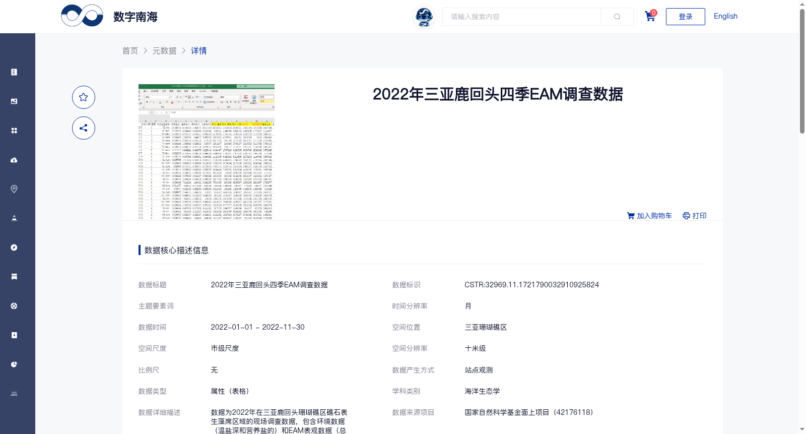Click the 主题要素词 field label
The height and width of the screenshot is (434, 806).
pyautogui.click(x=156, y=306)
